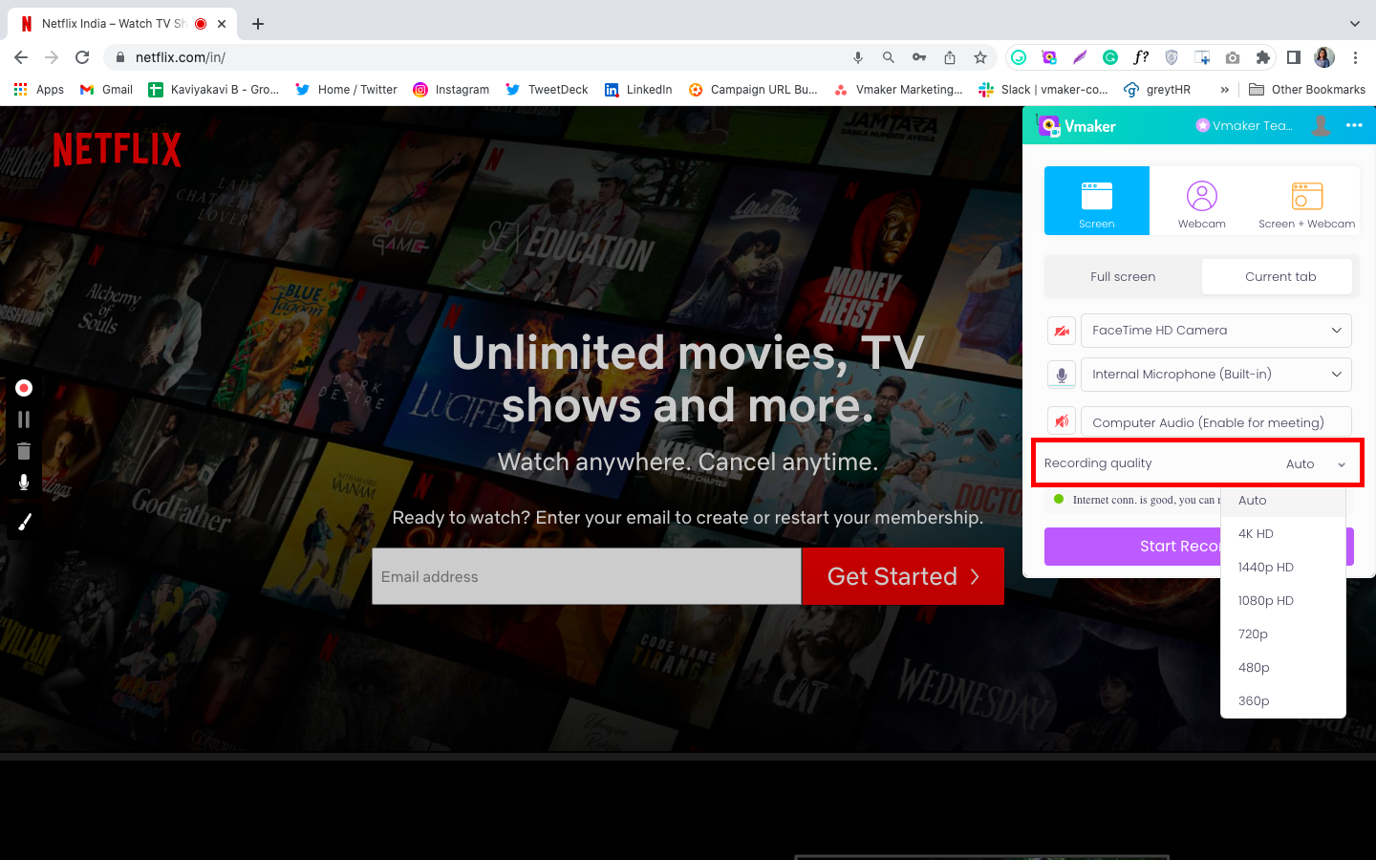Pause recording from side toolbar
Screen dimensions: 1376x860
pos(24,419)
